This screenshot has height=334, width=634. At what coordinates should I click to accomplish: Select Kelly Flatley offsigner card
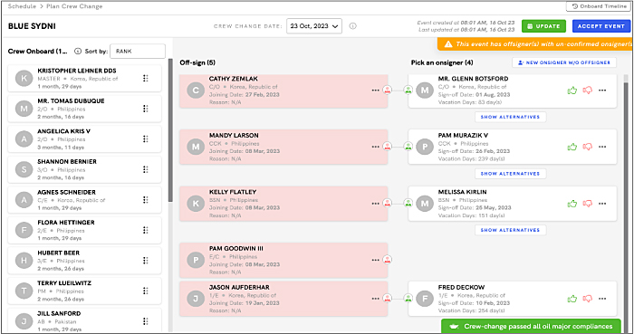283,204
